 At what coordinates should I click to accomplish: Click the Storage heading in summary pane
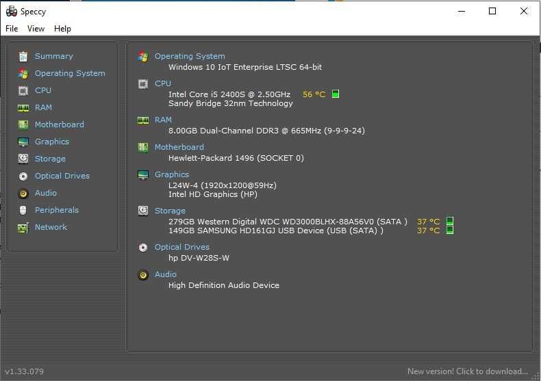[170, 211]
